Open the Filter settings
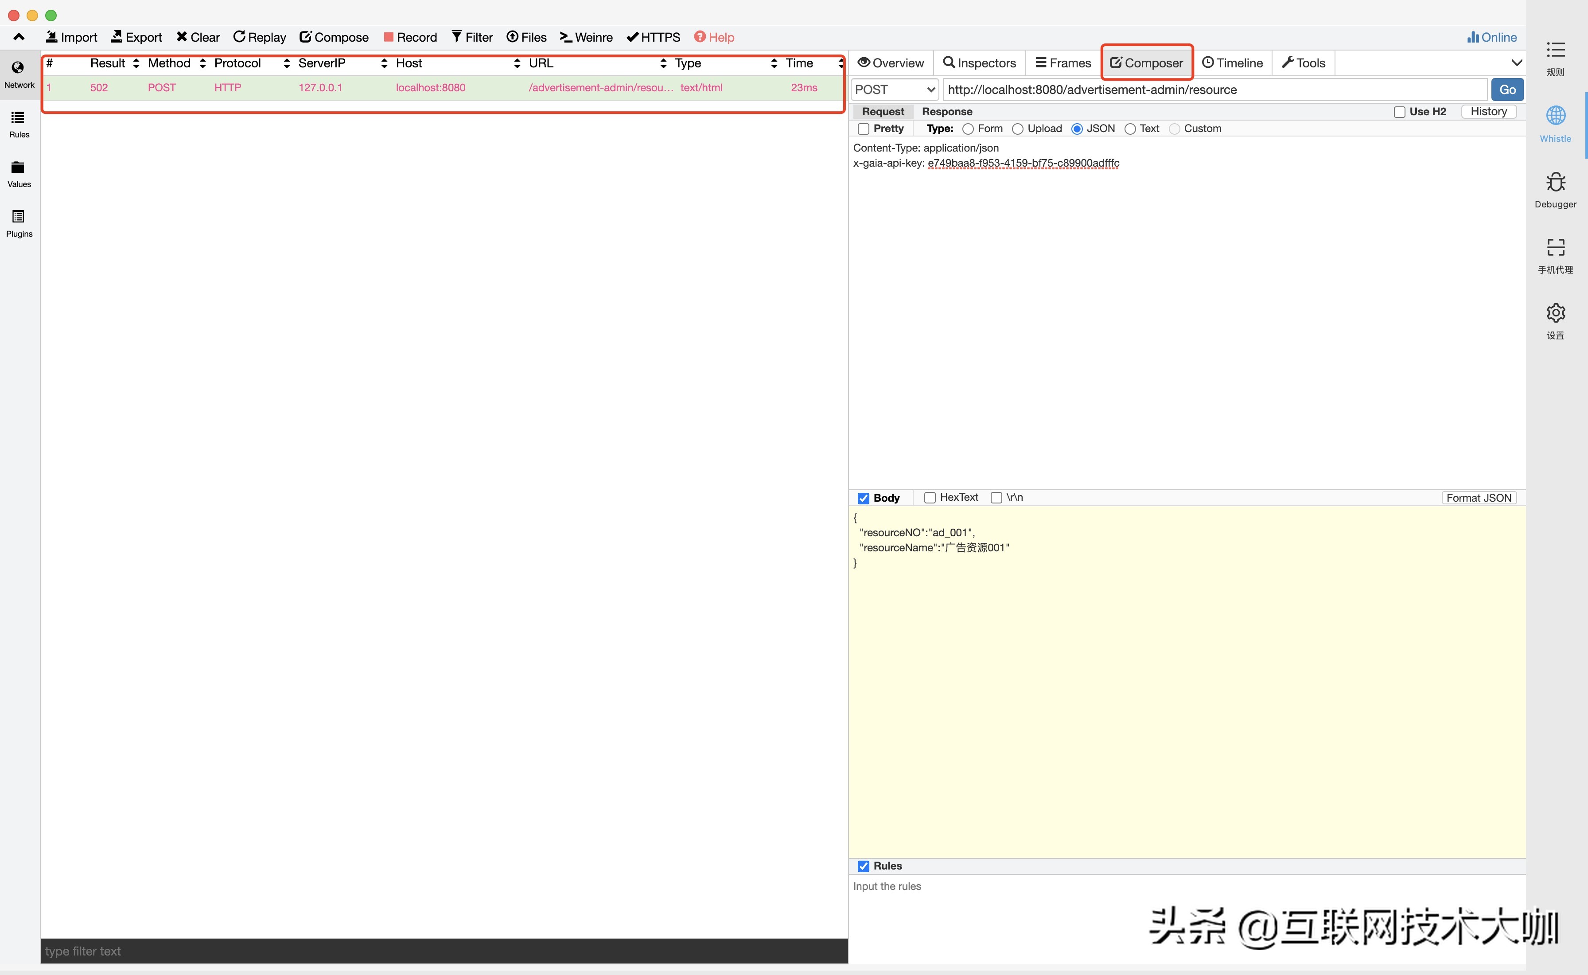This screenshot has width=1588, height=975. point(472,37)
